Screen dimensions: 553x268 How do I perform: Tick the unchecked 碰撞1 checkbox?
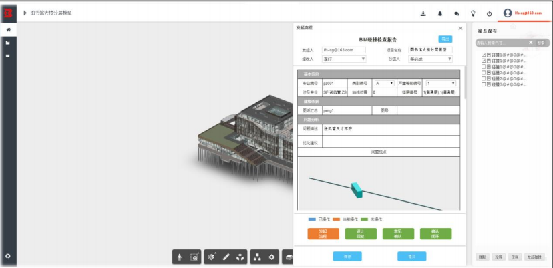tap(484, 67)
